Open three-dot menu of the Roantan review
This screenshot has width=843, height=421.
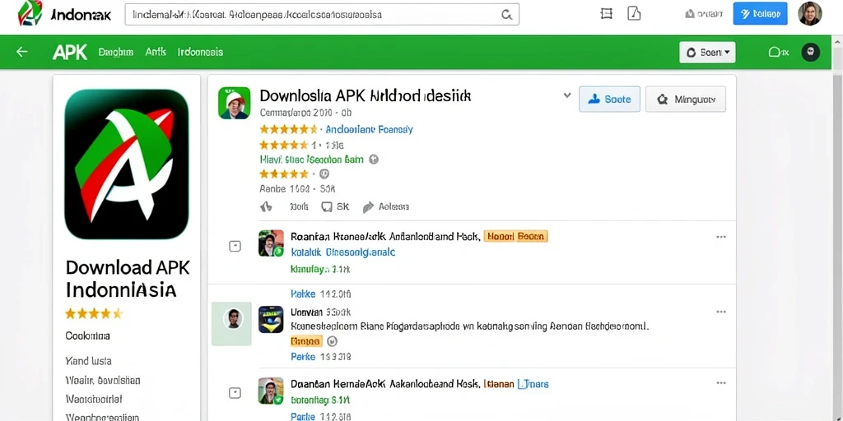[x=721, y=237]
